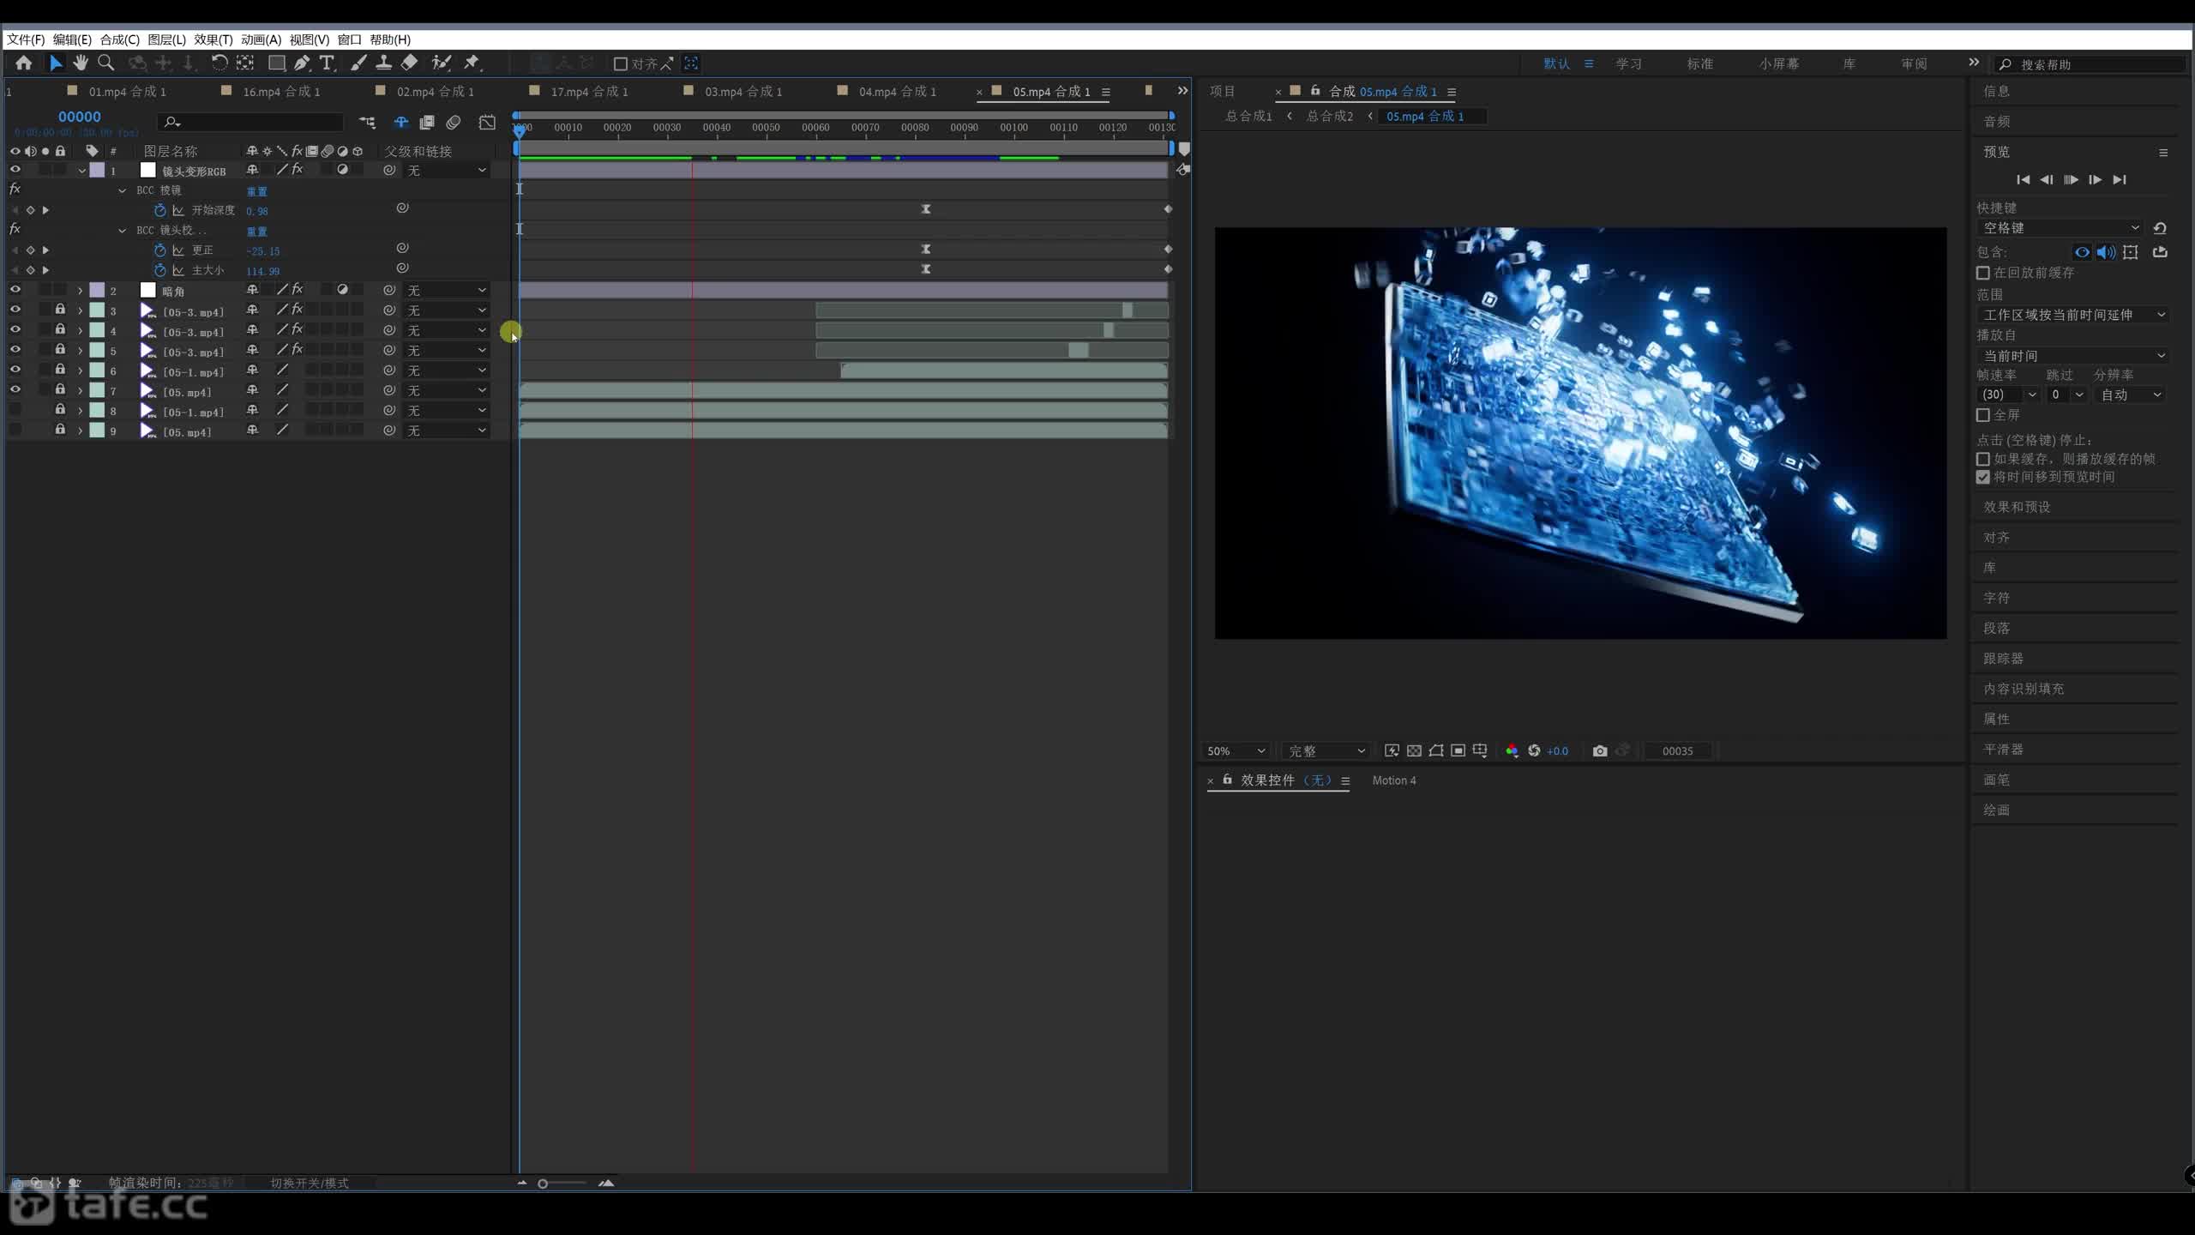Enable 在回放前缓存 checkbox
The width and height of the screenshot is (2195, 1235).
[1982, 273]
